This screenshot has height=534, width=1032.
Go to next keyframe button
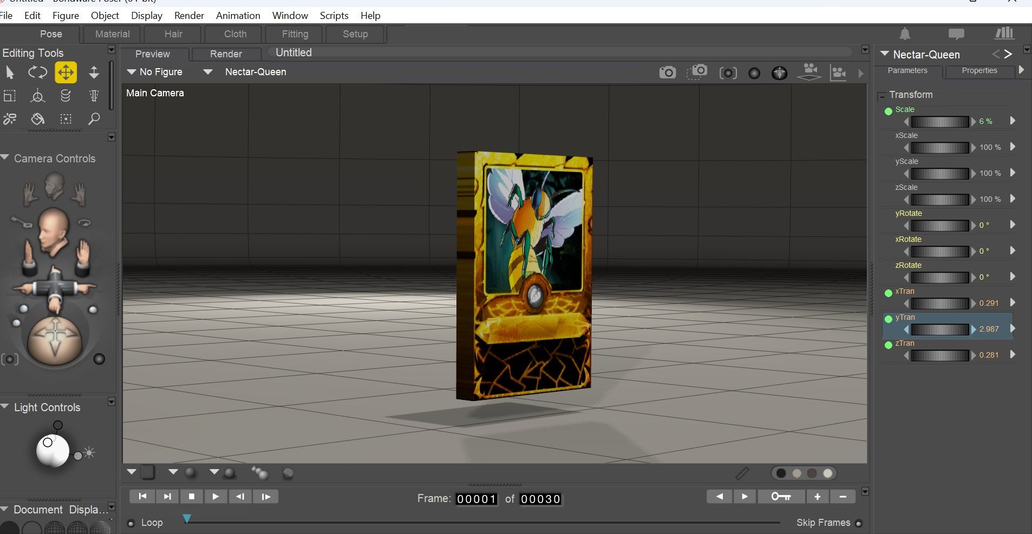[x=744, y=497]
